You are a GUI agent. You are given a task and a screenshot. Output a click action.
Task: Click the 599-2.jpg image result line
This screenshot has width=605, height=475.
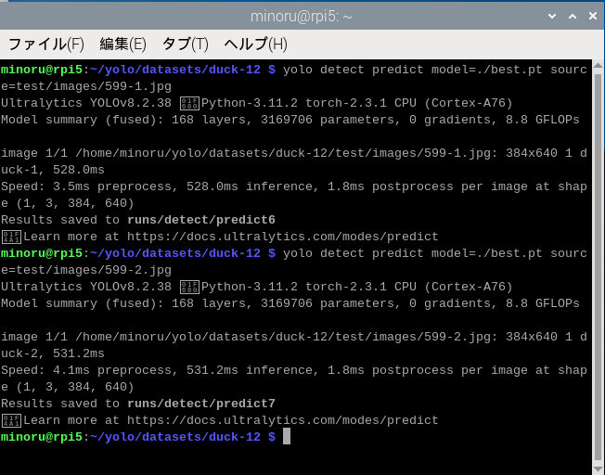(278, 337)
